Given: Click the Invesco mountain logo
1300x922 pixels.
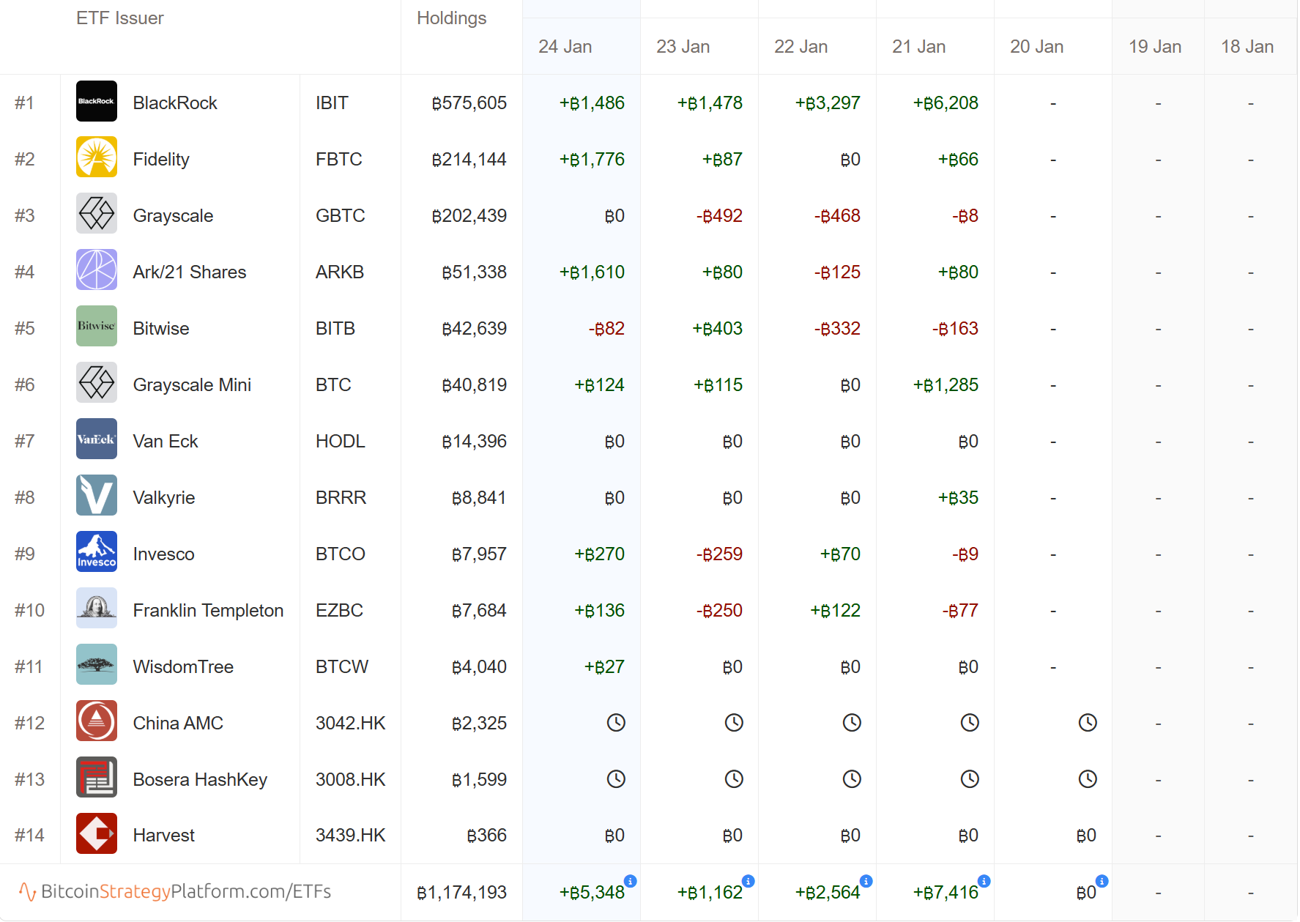Looking at the screenshot, I should [97, 551].
